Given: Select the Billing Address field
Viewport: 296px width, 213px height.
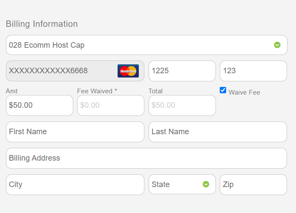Looking at the screenshot, I should tap(146, 158).
